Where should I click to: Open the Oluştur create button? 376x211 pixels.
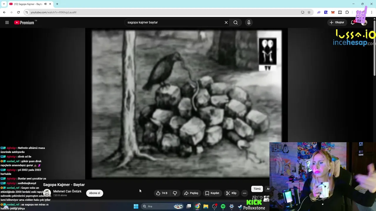(x=337, y=22)
